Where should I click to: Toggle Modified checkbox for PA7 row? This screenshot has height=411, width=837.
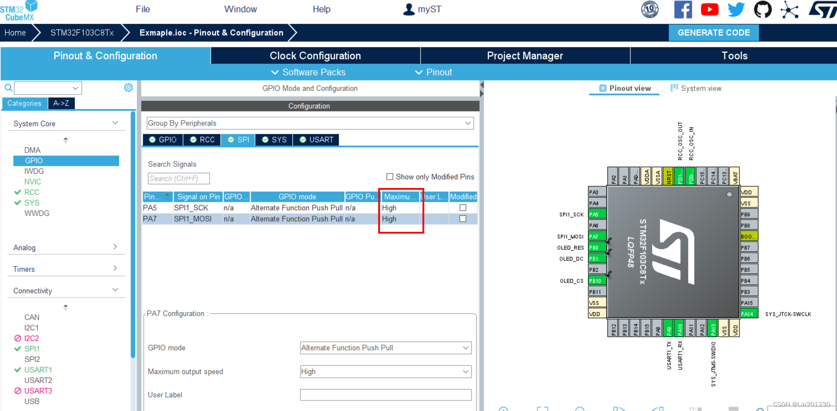click(x=463, y=219)
